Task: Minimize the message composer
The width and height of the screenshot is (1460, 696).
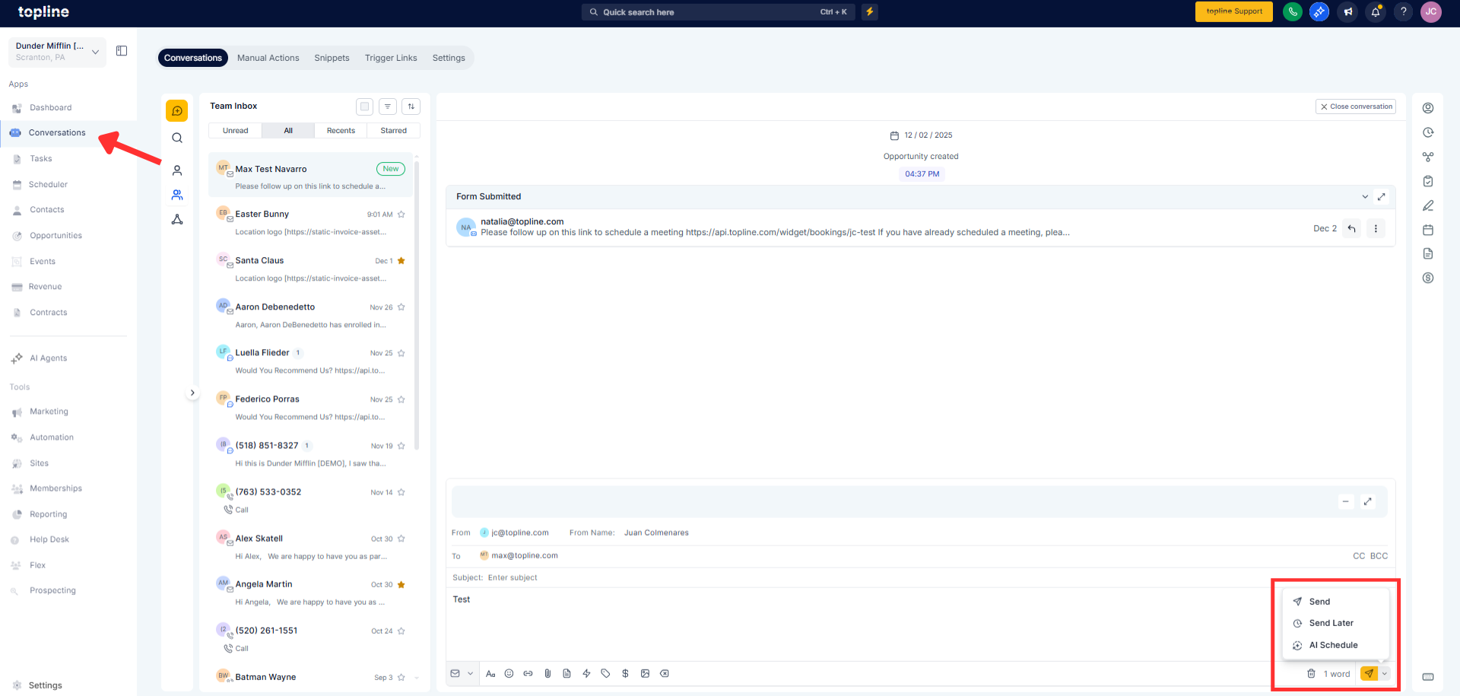Action: (1346, 501)
